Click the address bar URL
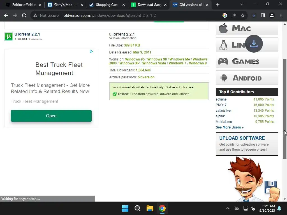 pos(110,16)
